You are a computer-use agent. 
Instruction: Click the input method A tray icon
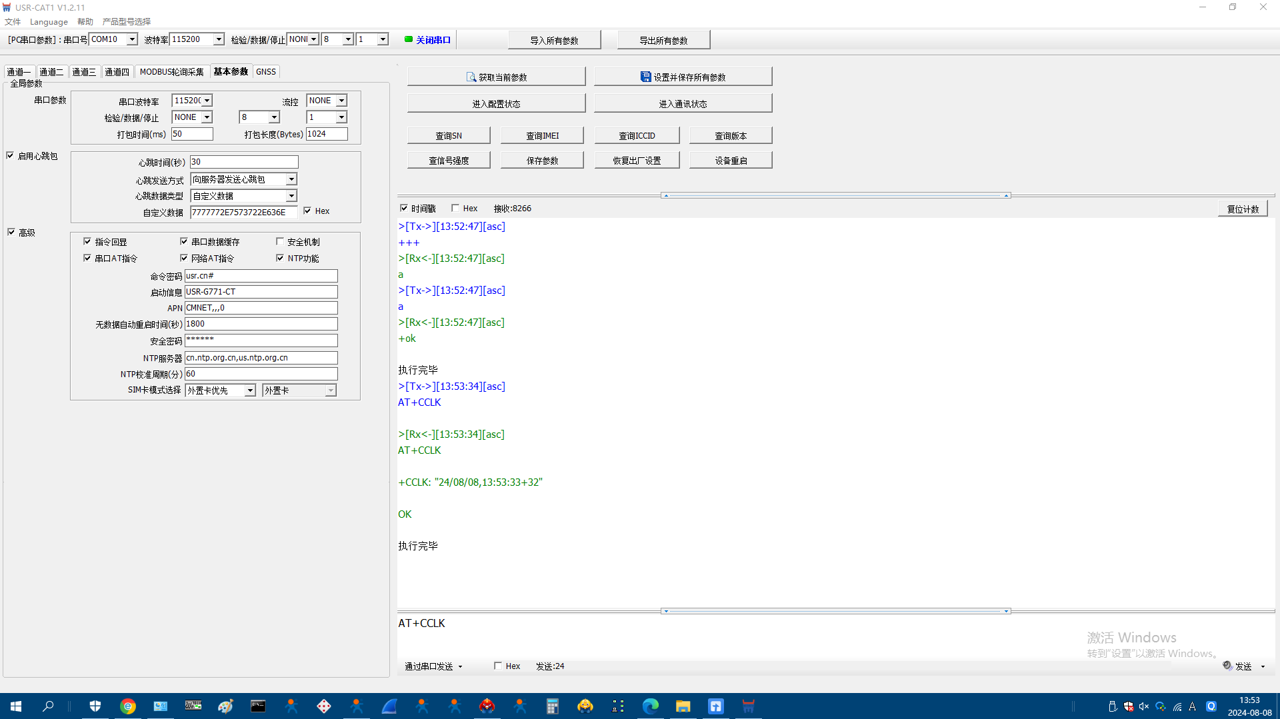[1193, 706]
